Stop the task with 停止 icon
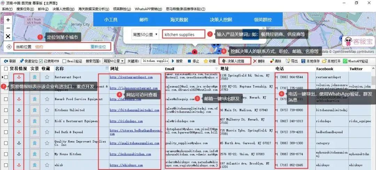This screenshot has width=376, height=170. [x=189, y=61]
